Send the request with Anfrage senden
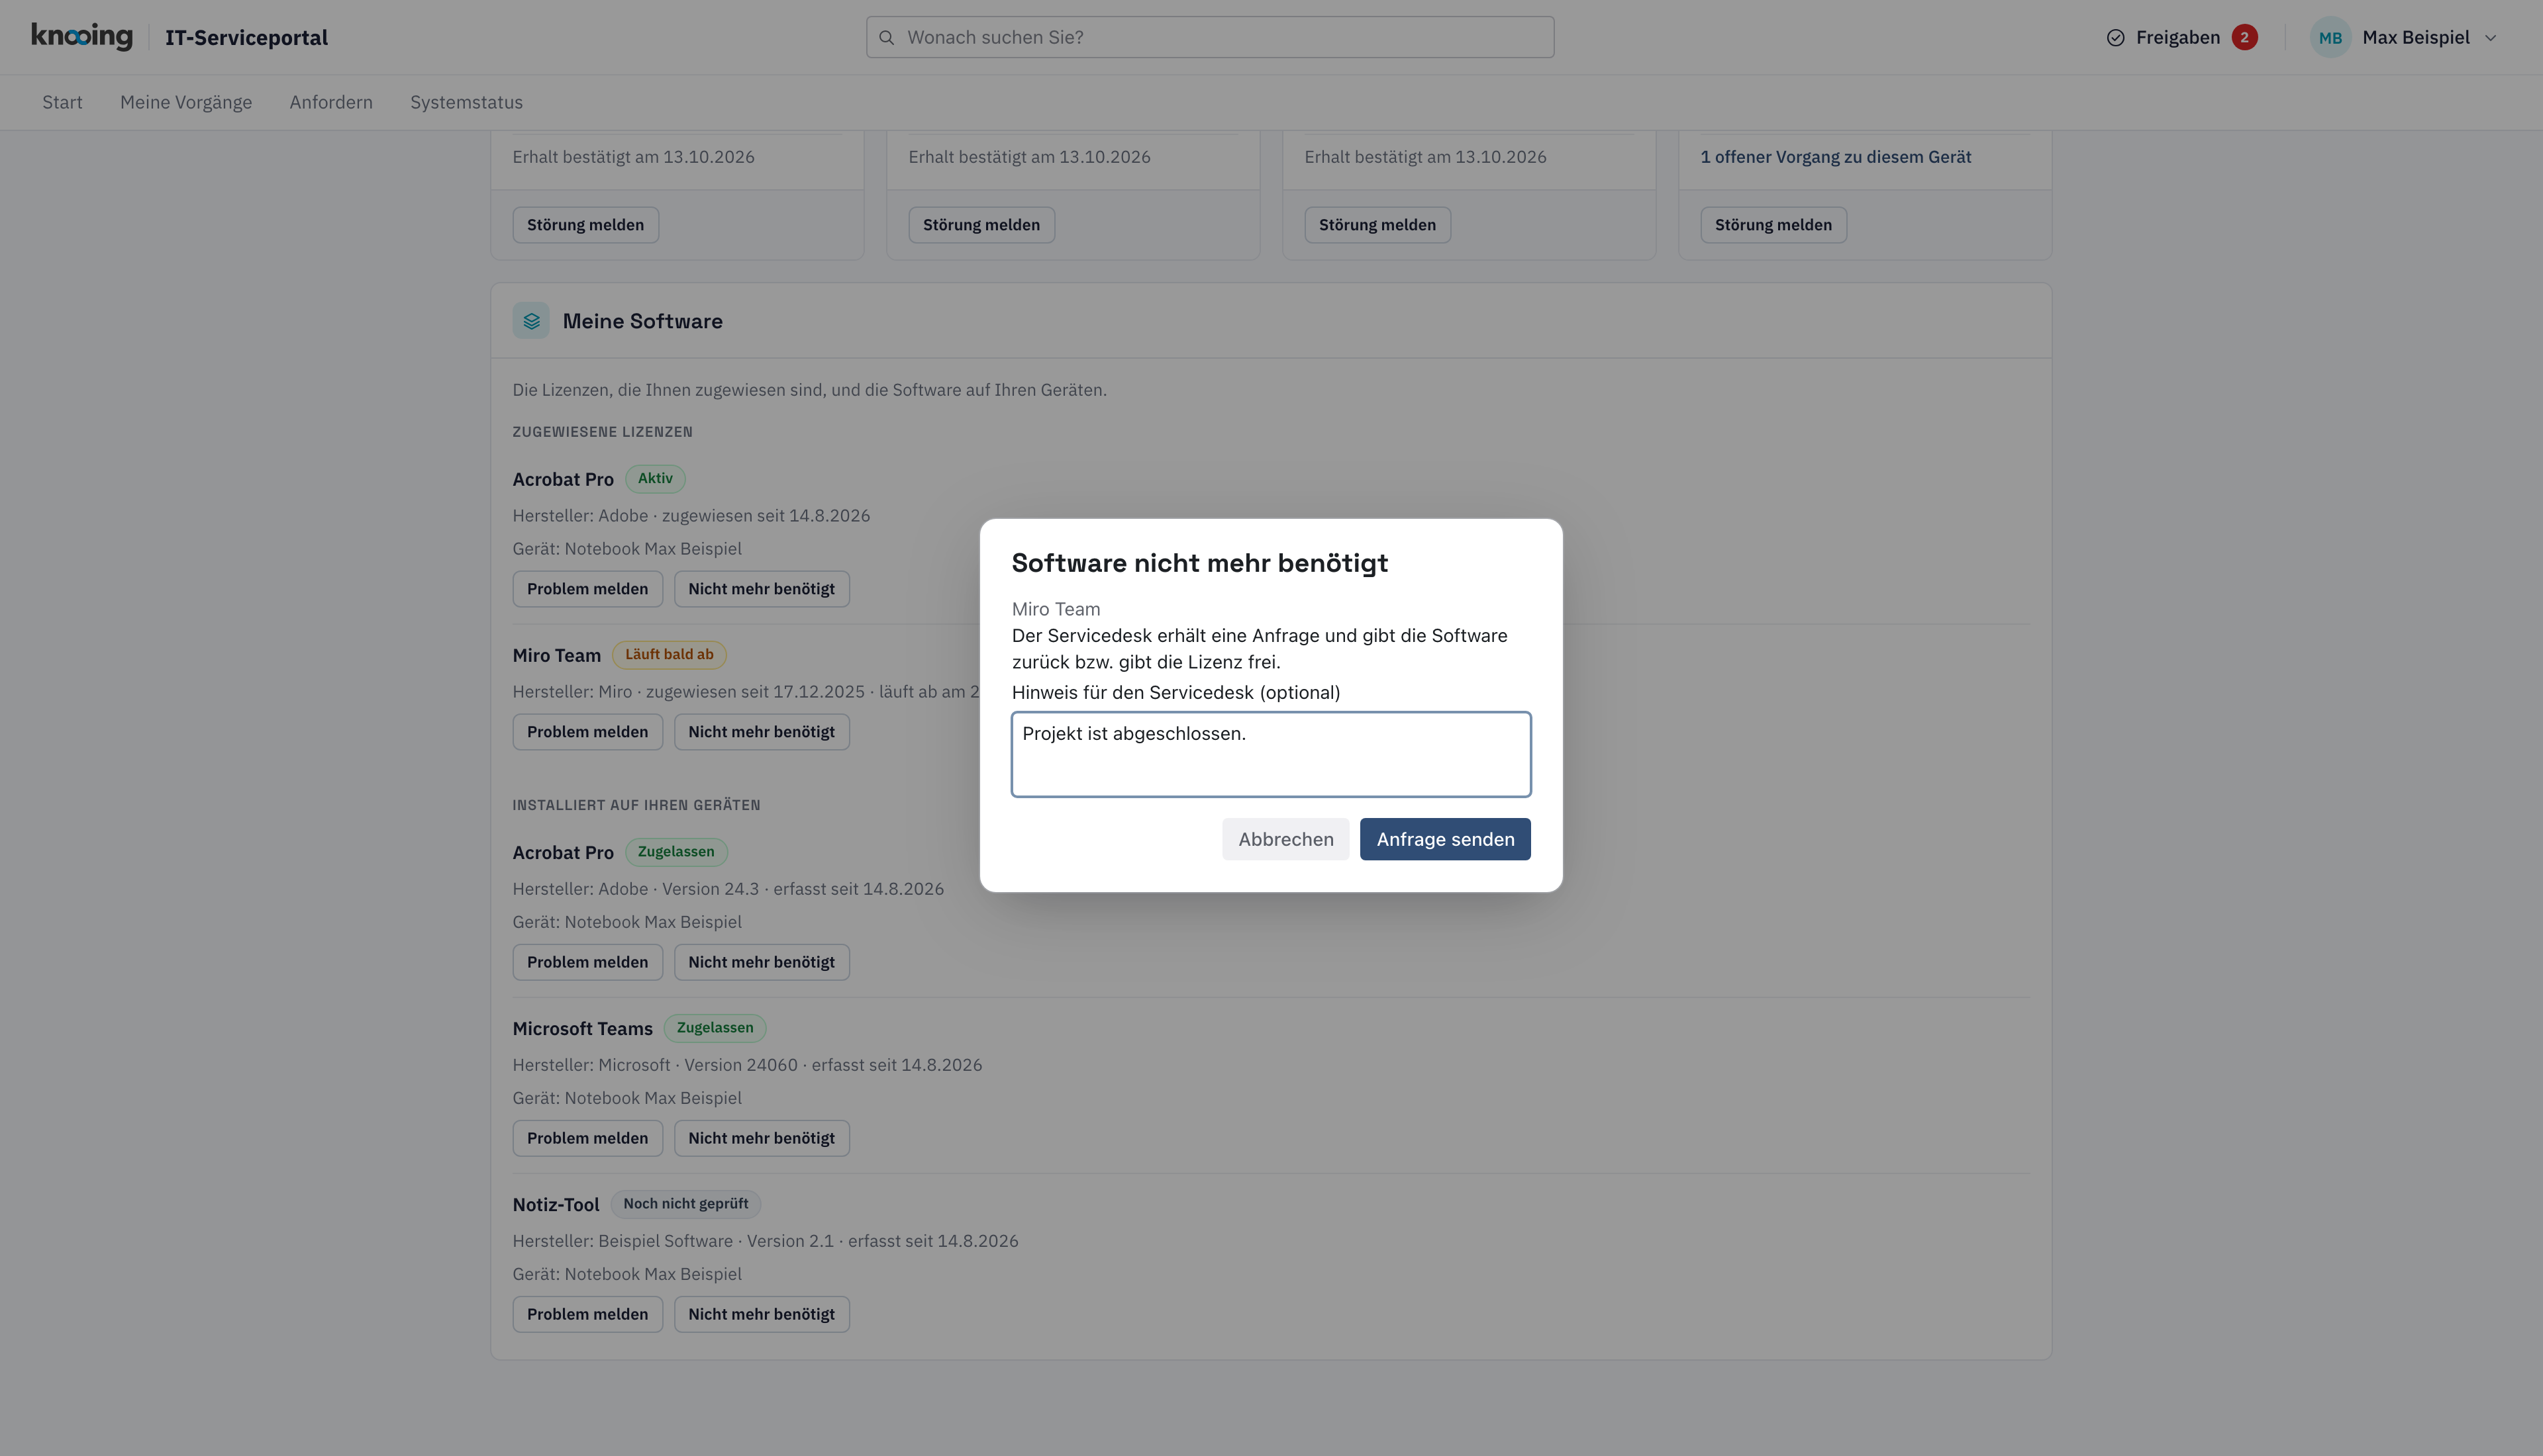 click(1444, 839)
